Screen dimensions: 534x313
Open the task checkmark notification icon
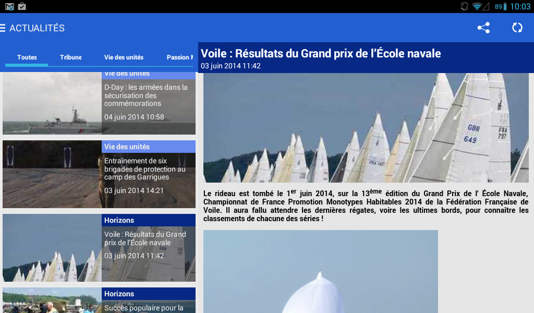[x=22, y=6]
